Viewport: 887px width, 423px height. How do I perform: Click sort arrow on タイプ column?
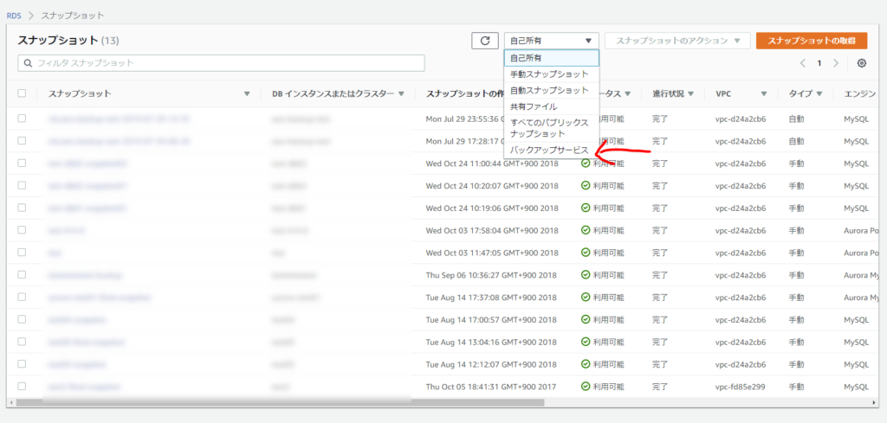point(819,93)
